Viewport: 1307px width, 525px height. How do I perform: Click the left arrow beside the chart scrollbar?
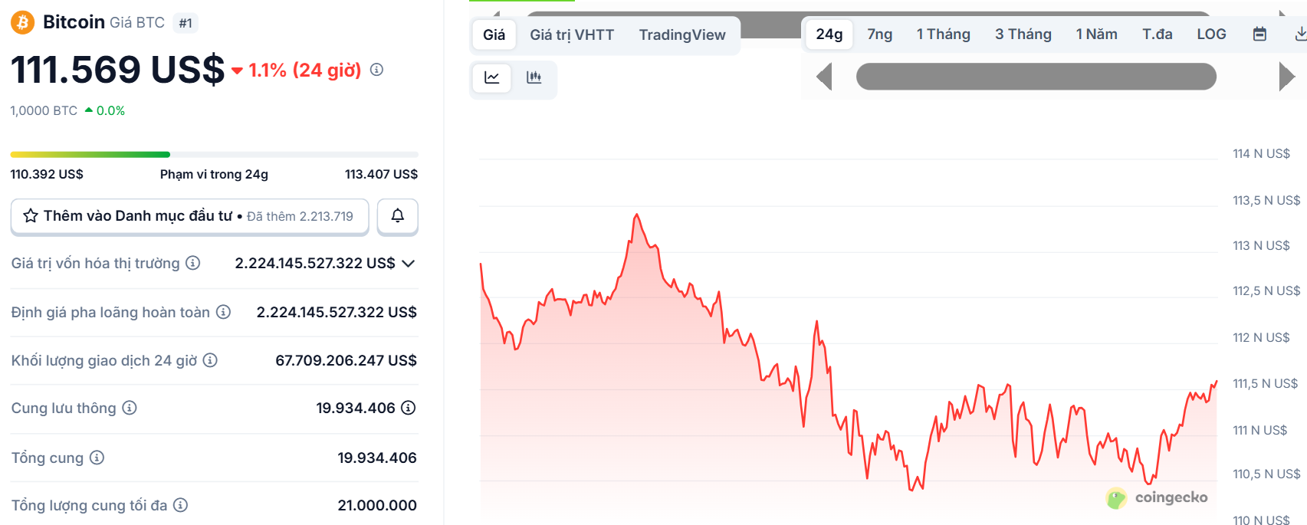point(825,77)
